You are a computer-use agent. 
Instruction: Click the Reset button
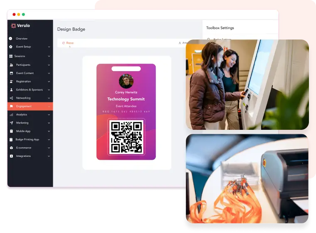pos(68,43)
